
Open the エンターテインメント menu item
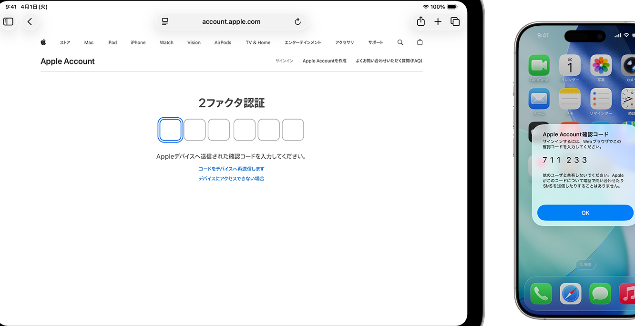[x=303, y=42]
